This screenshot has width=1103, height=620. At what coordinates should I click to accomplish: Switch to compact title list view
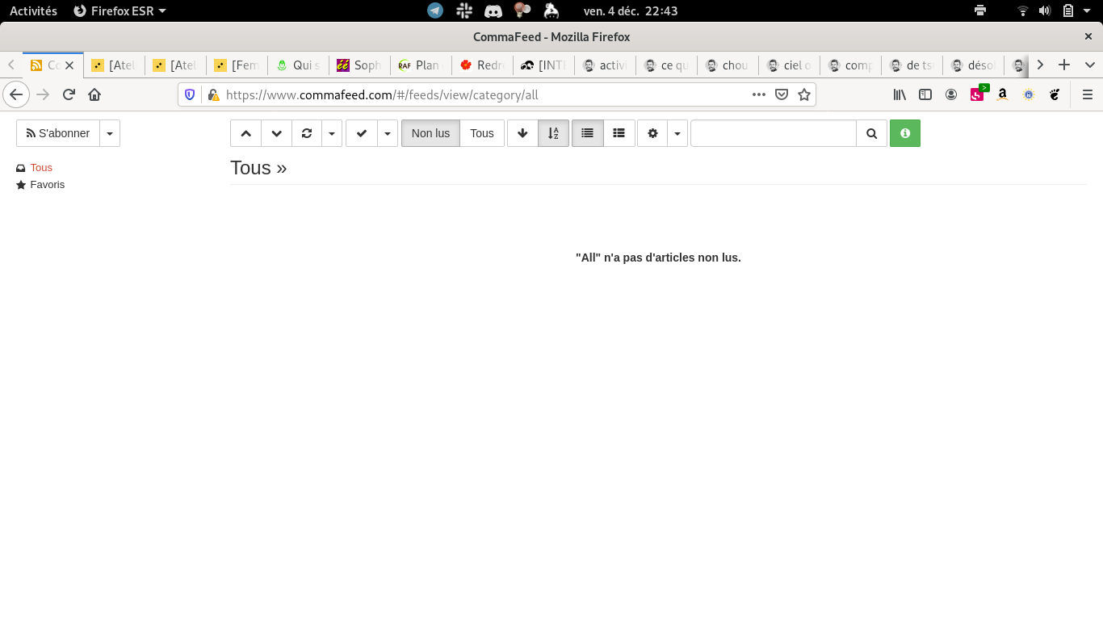(x=588, y=133)
